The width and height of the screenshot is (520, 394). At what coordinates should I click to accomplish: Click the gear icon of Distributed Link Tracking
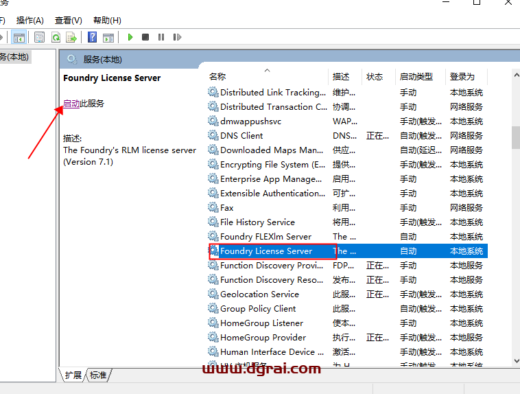(x=213, y=92)
